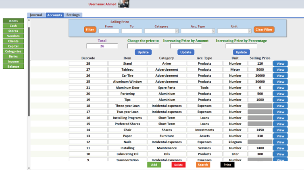Focus the Selling Price To field
Screen dimensions: 304x170
[x=132, y=31]
